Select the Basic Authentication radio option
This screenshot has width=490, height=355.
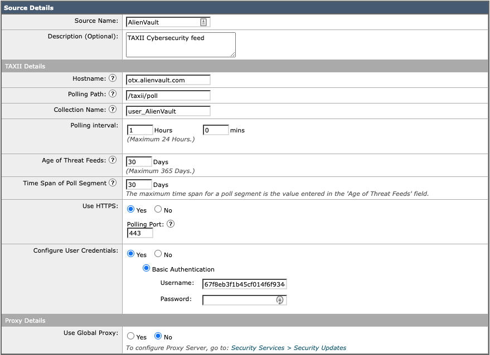coord(146,268)
